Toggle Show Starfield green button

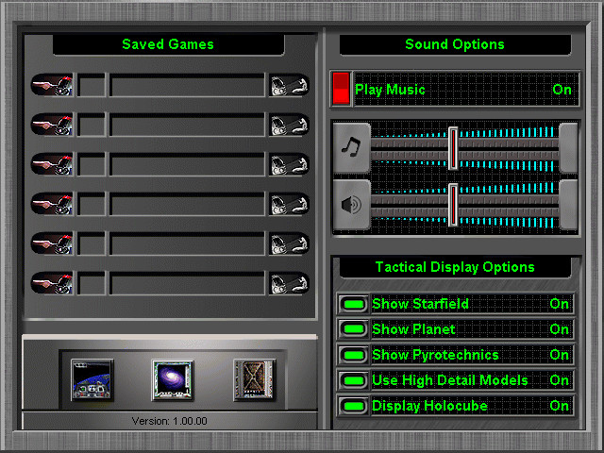pos(354,304)
